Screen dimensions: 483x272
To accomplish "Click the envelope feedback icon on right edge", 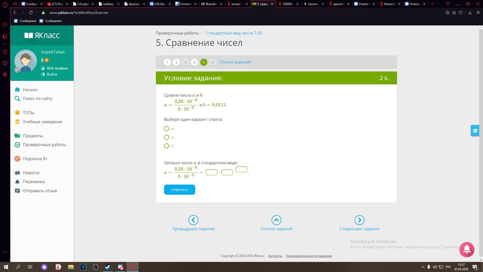I will [475, 130].
